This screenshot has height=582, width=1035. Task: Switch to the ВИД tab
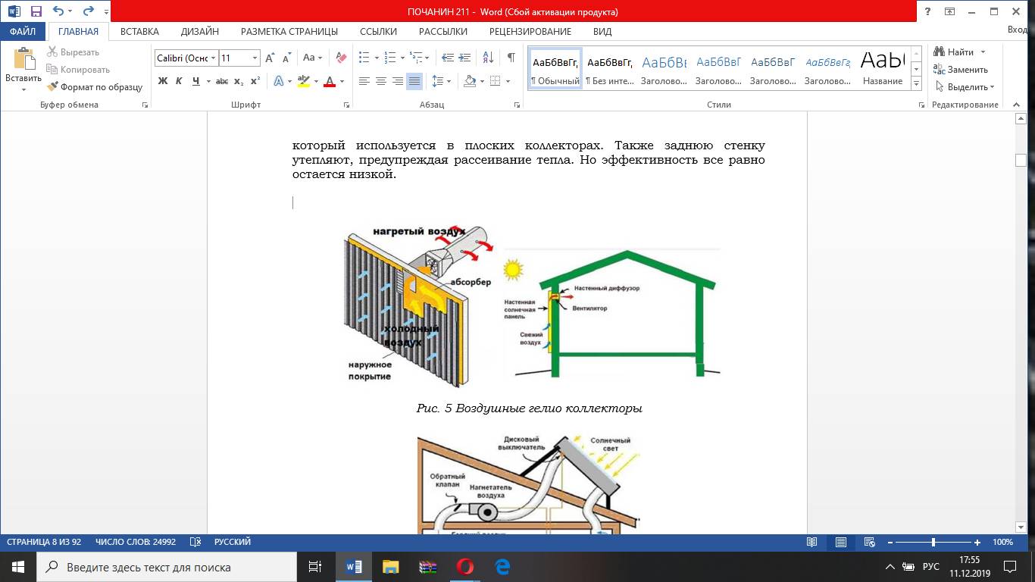point(602,32)
